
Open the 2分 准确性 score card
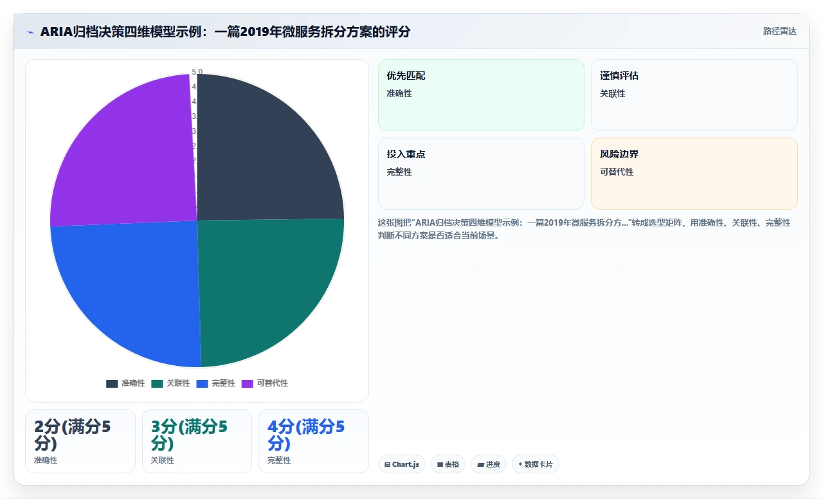(x=80, y=441)
